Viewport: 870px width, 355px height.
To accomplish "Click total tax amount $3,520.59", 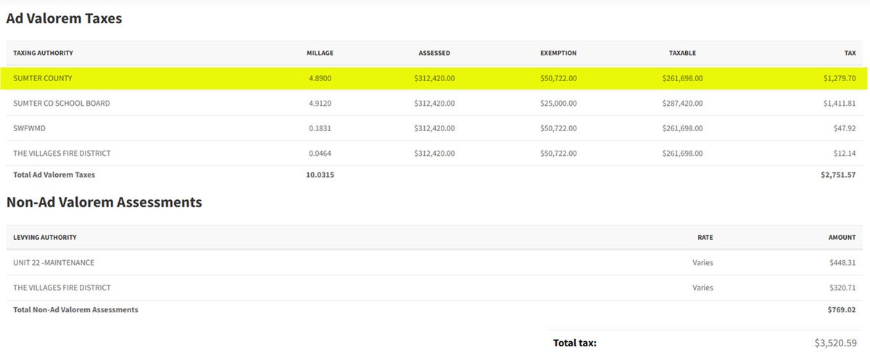I will (x=836, y=343).
